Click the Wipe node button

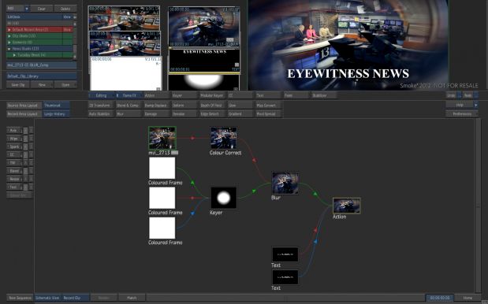14,139
